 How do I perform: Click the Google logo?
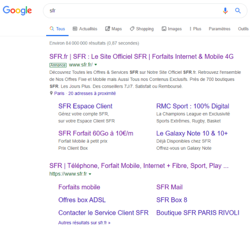pos(17,10)
